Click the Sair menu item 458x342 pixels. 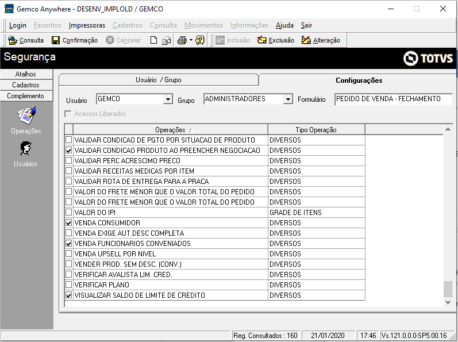pyautogui.click(x=306, y=25)
